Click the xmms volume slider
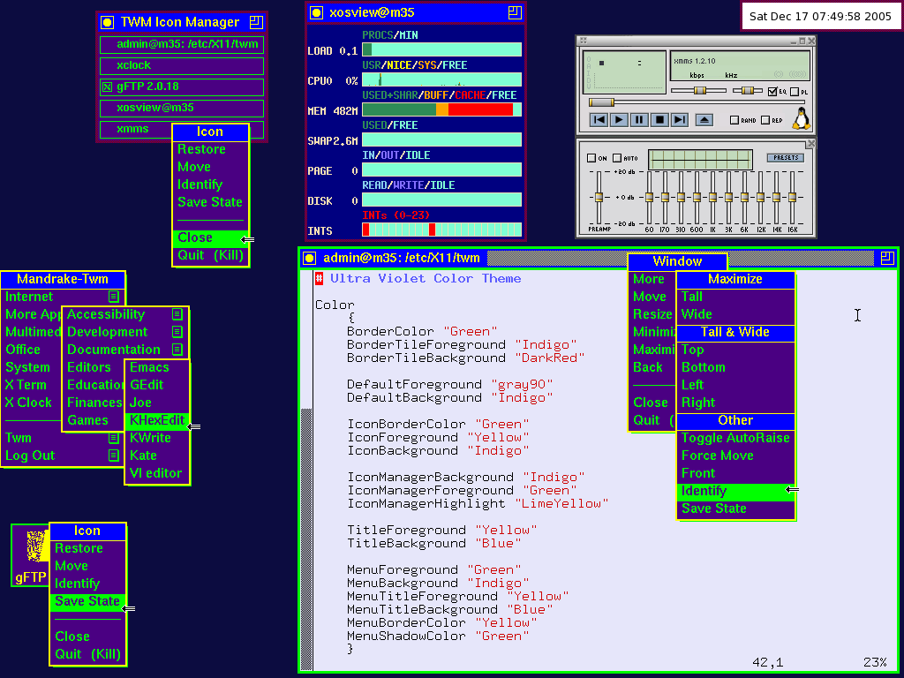 699,91
